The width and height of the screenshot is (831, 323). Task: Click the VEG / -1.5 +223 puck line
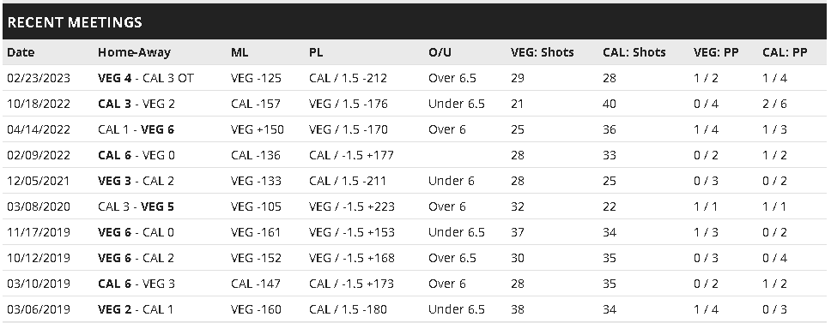[x=352, y=206]
